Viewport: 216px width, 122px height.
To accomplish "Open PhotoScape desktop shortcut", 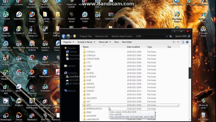I will coord(6,117).
